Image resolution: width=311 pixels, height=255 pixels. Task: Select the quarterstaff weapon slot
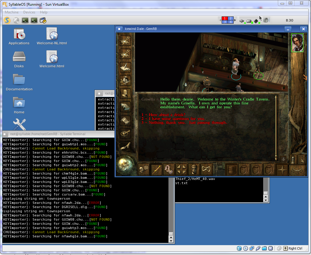(x=156, y=170)
